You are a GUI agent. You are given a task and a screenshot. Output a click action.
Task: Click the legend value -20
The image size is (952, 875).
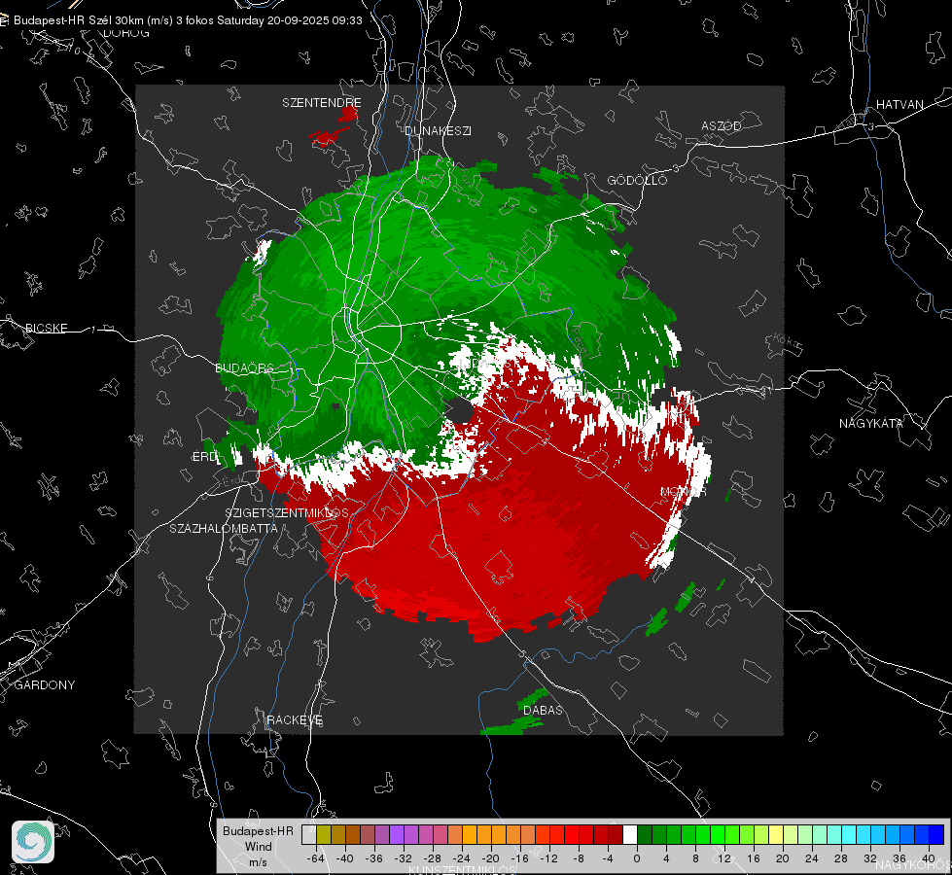tap(490, 858)
